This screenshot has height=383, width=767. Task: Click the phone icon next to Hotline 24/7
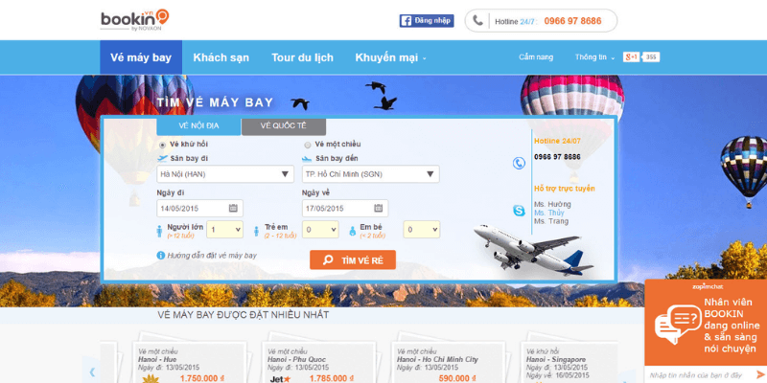point(477,20)
